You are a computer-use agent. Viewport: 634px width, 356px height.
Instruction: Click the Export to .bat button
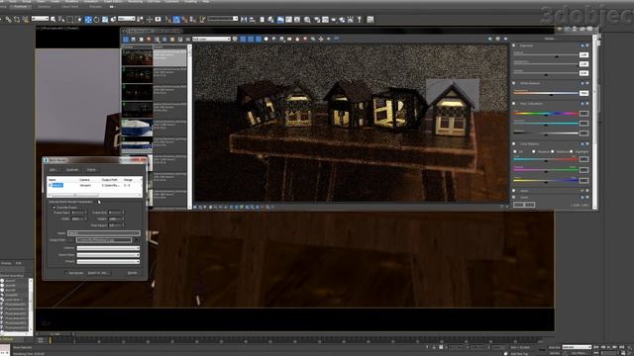99,273
